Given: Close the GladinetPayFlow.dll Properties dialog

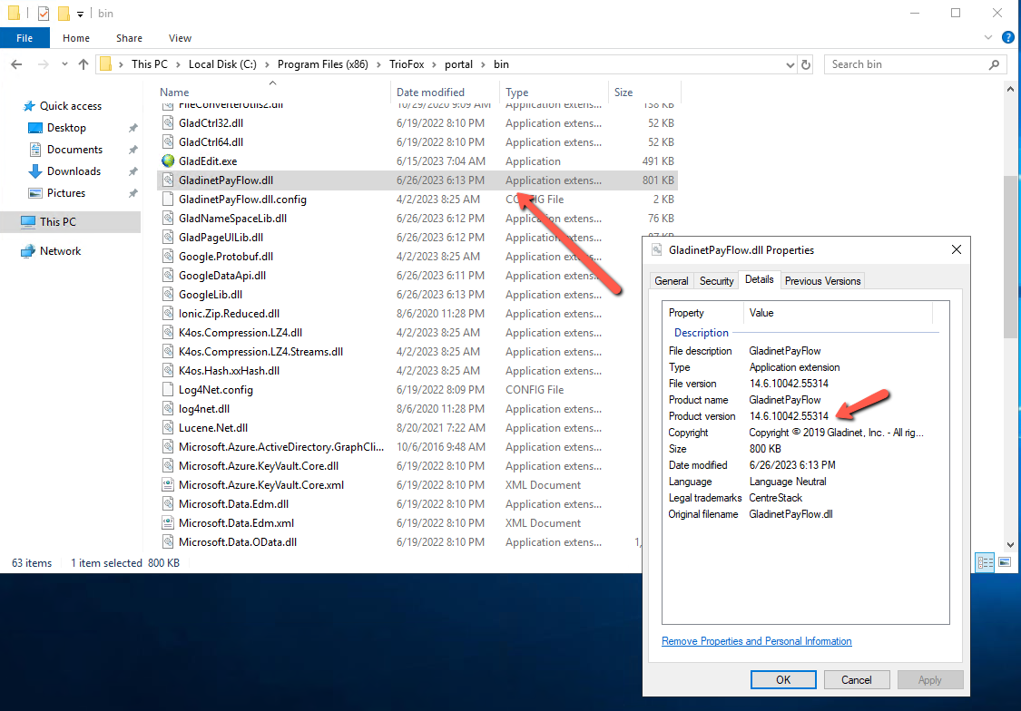Looking at the screenshot, I should (956, 249).
